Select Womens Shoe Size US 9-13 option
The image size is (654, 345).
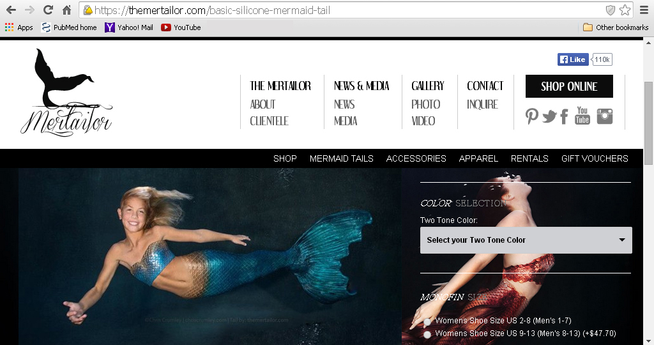click(x=427, y=334)
